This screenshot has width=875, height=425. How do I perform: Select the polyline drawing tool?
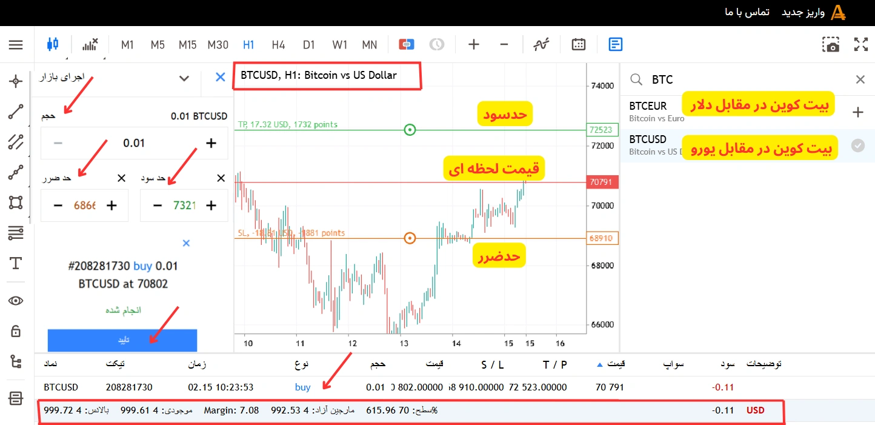[x=16, y=172]
